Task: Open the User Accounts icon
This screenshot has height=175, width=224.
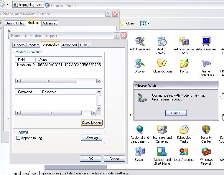Action: pos(184,152)
